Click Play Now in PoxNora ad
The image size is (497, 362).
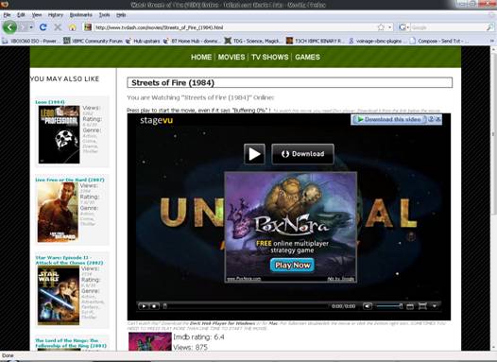[x=292, y=265]
